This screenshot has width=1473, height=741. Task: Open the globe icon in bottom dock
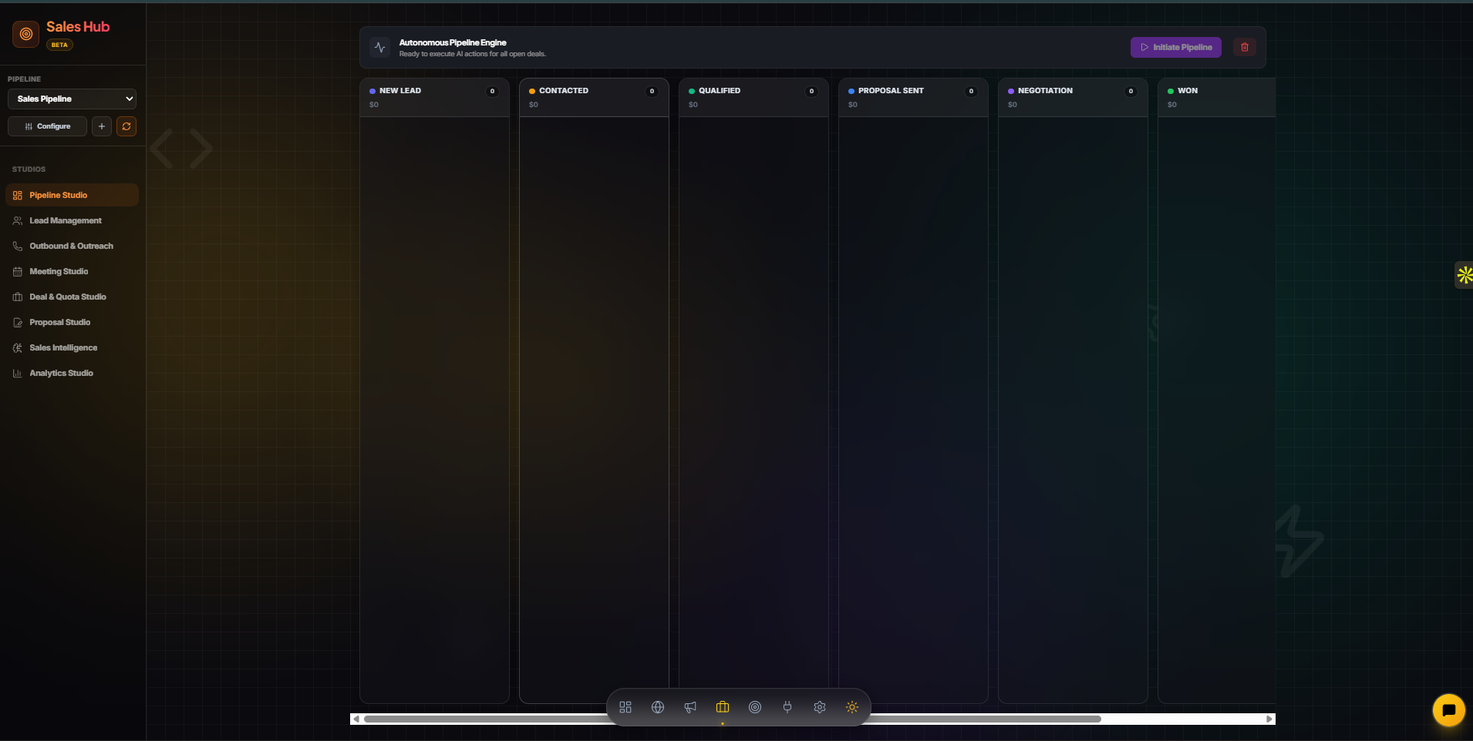pyautogui.click(x=658, y=707)
